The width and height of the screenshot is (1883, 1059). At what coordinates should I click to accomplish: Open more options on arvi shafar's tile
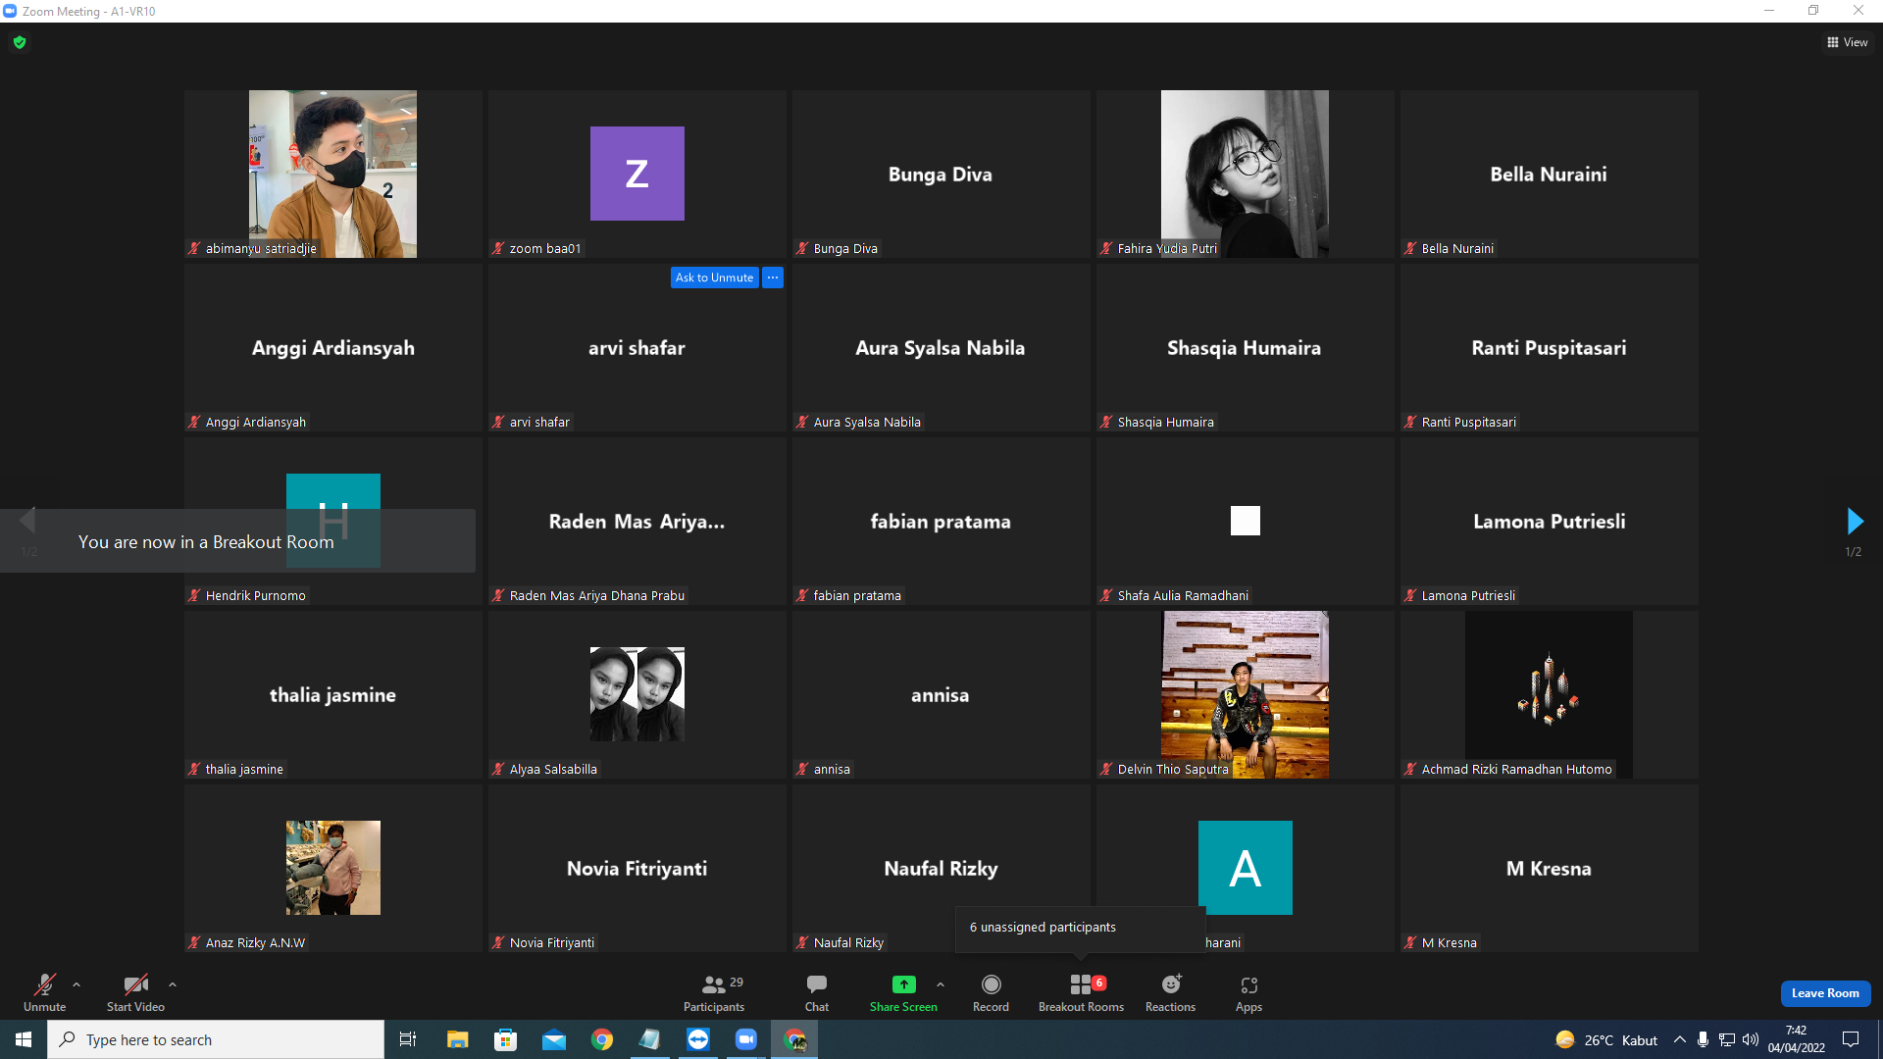pos(773,277)
